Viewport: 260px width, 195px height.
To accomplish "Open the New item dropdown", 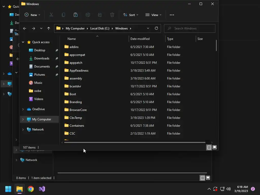I will [x=32, y=15].
